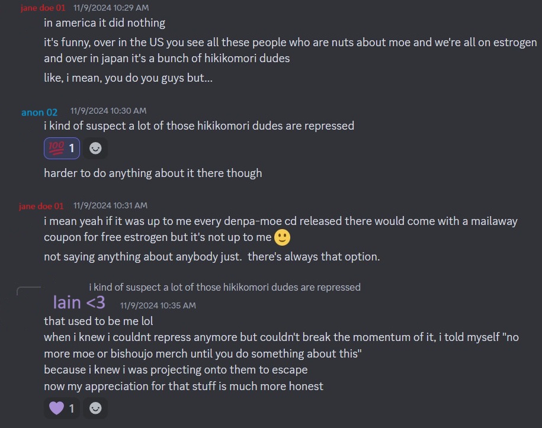The image size is (542, 428).
Task: Add reaction beside the 100 emoji
Action: click(95, 148)
